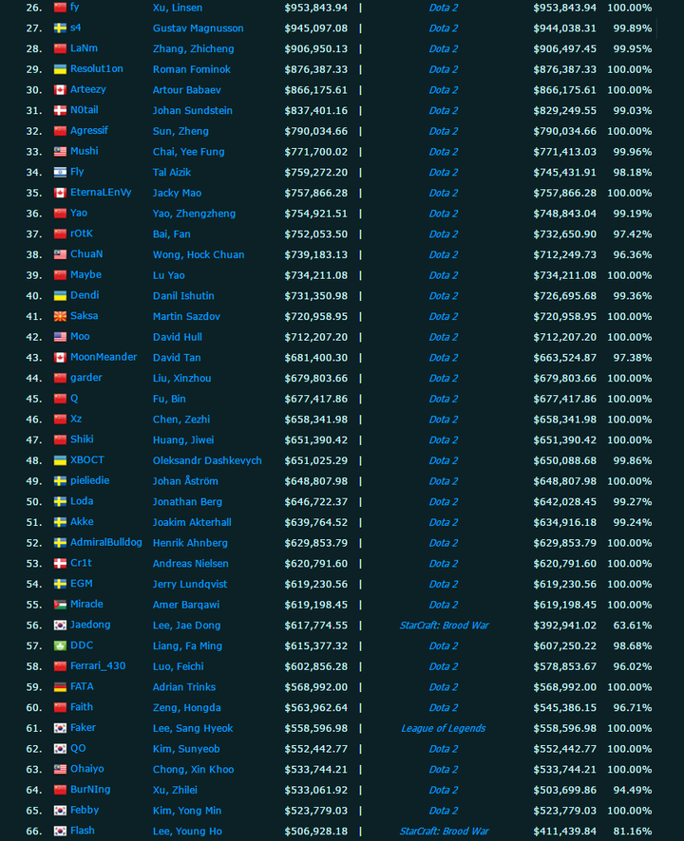Viewport: 684px width, 841px height.
Task: Open the Faith player ID link
Action: tap(82, 707)
